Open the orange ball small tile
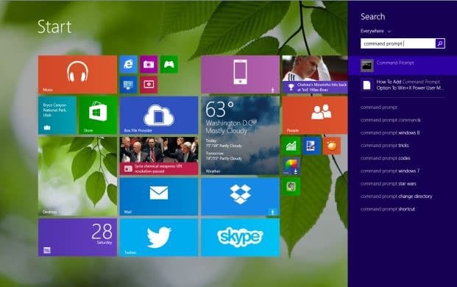The height and width of the screenshot is (287, 457). (332, 146)
